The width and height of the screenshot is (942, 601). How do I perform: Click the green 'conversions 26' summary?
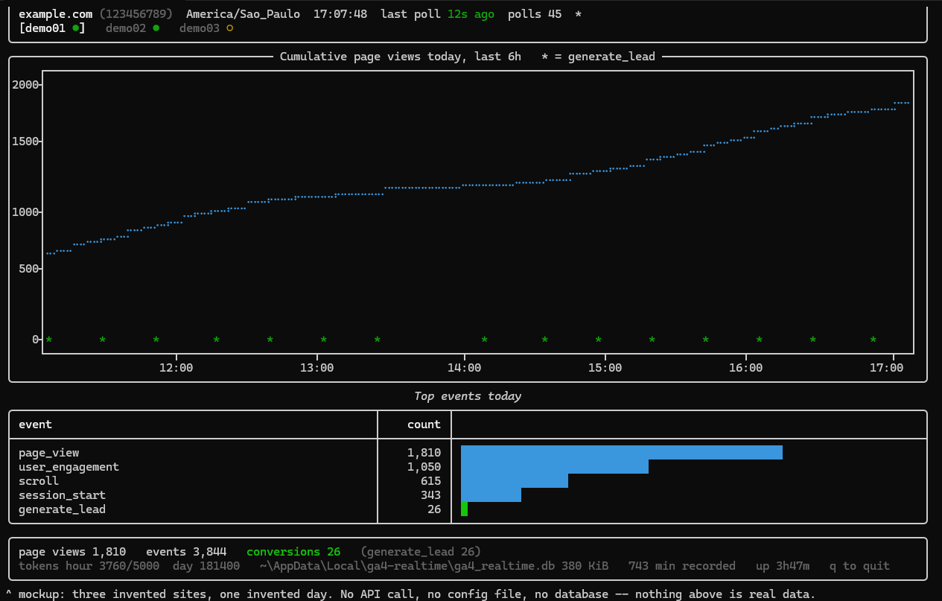(x=293, y=552)
